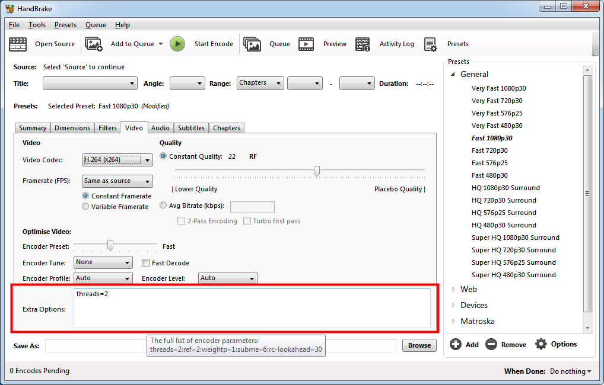This screenshot has width=604, height=385.
Task: Select the Fast 720p30 preset
Action: [x=489, y=150]
